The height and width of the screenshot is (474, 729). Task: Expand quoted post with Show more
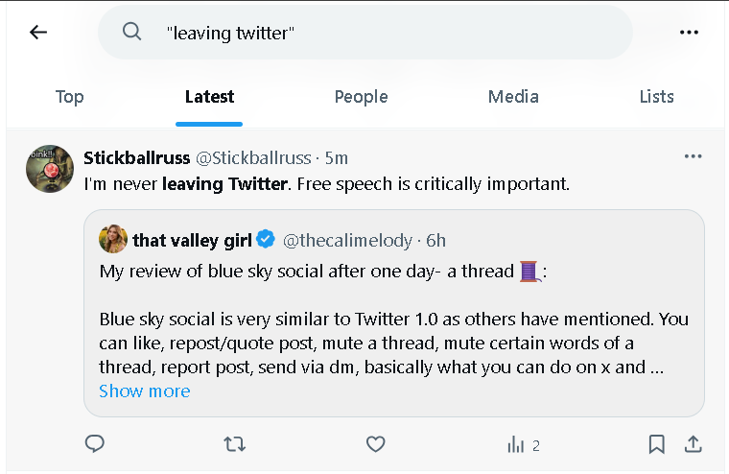click(x=145, y=391)
